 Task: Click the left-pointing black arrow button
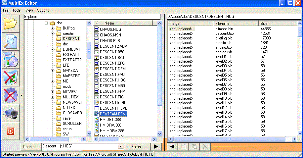(172, 147)
